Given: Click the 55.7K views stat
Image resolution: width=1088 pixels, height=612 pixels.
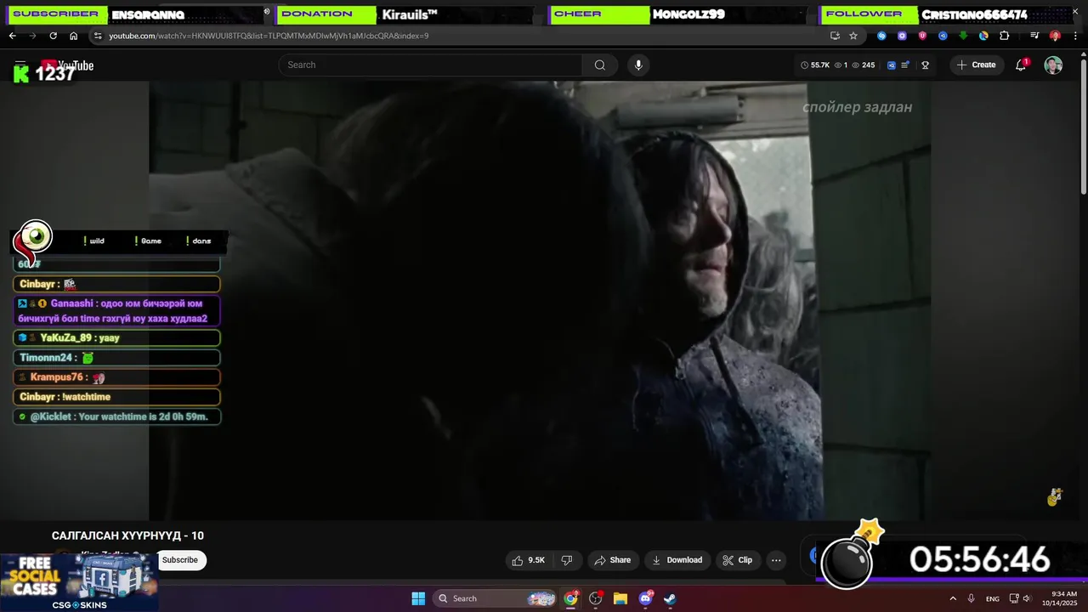Looking at the screenshot, I should [814, 65].
